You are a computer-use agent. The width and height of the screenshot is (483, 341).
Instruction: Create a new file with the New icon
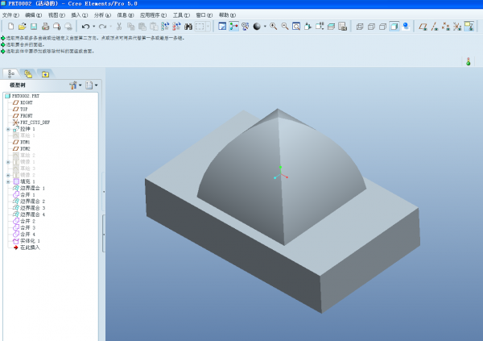[x=10, y=27]
